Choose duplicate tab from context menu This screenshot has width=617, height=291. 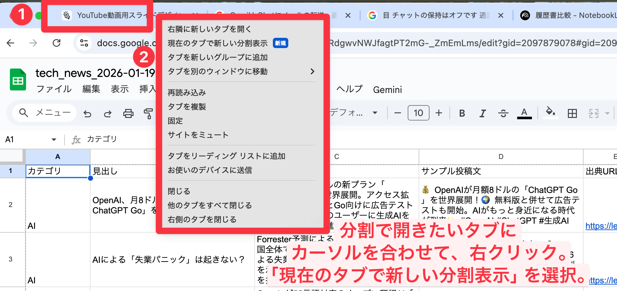point(187,107)
